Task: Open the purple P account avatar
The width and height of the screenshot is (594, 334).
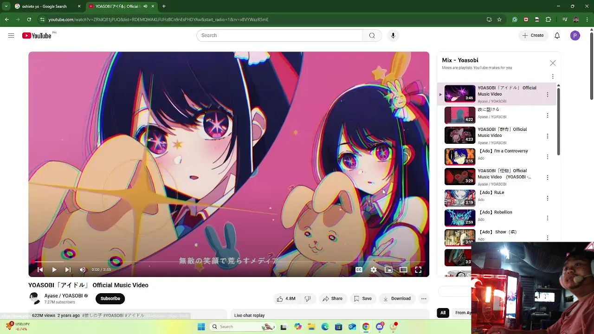Action: coord(575,36)
